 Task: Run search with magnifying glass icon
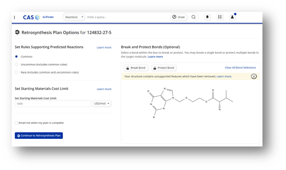point(194,17)
